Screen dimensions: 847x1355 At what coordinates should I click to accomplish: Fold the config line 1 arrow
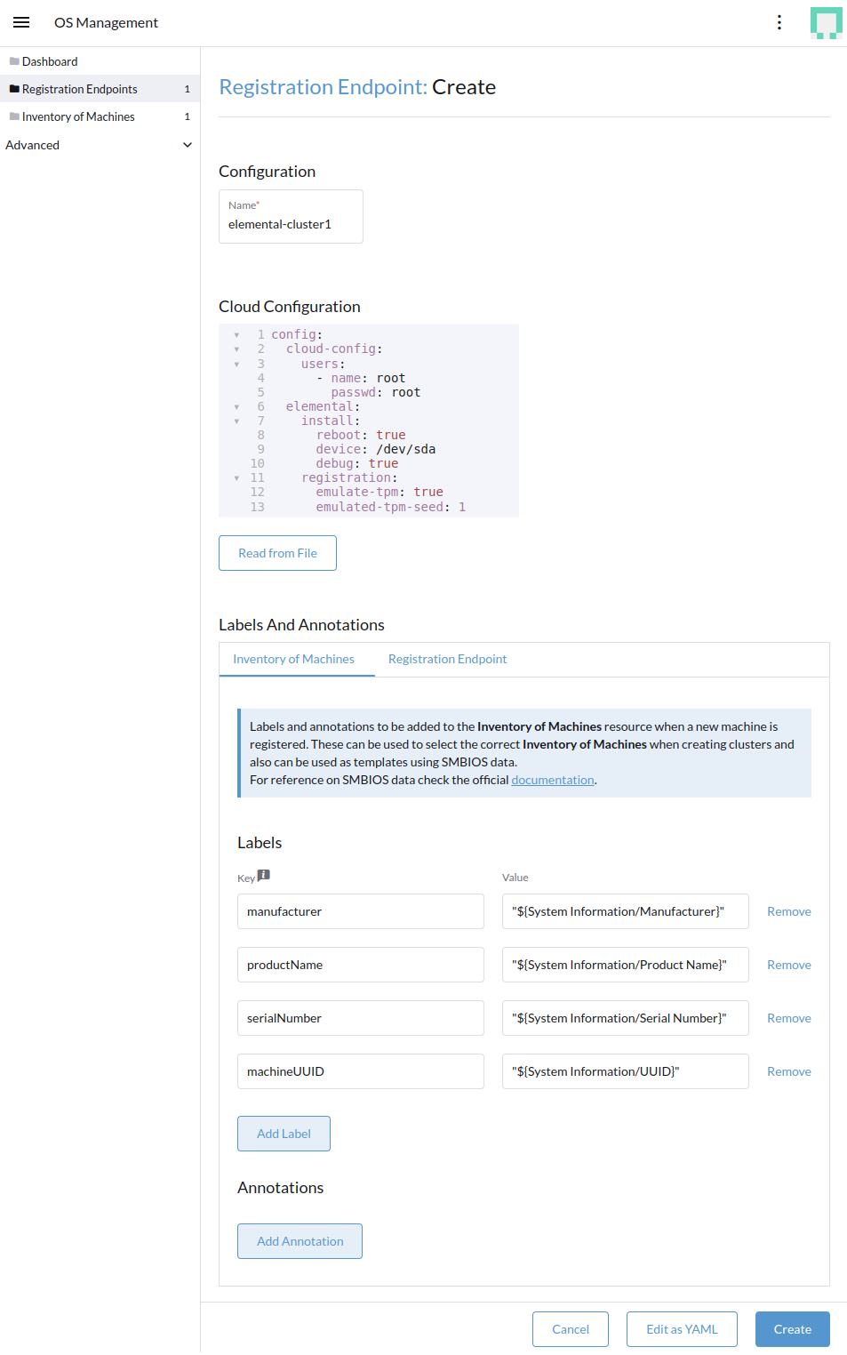click(x=236, y=335)
